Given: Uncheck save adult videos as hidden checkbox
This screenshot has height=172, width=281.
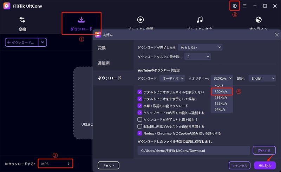Looking at the screenshot, I should pos(139,99).
